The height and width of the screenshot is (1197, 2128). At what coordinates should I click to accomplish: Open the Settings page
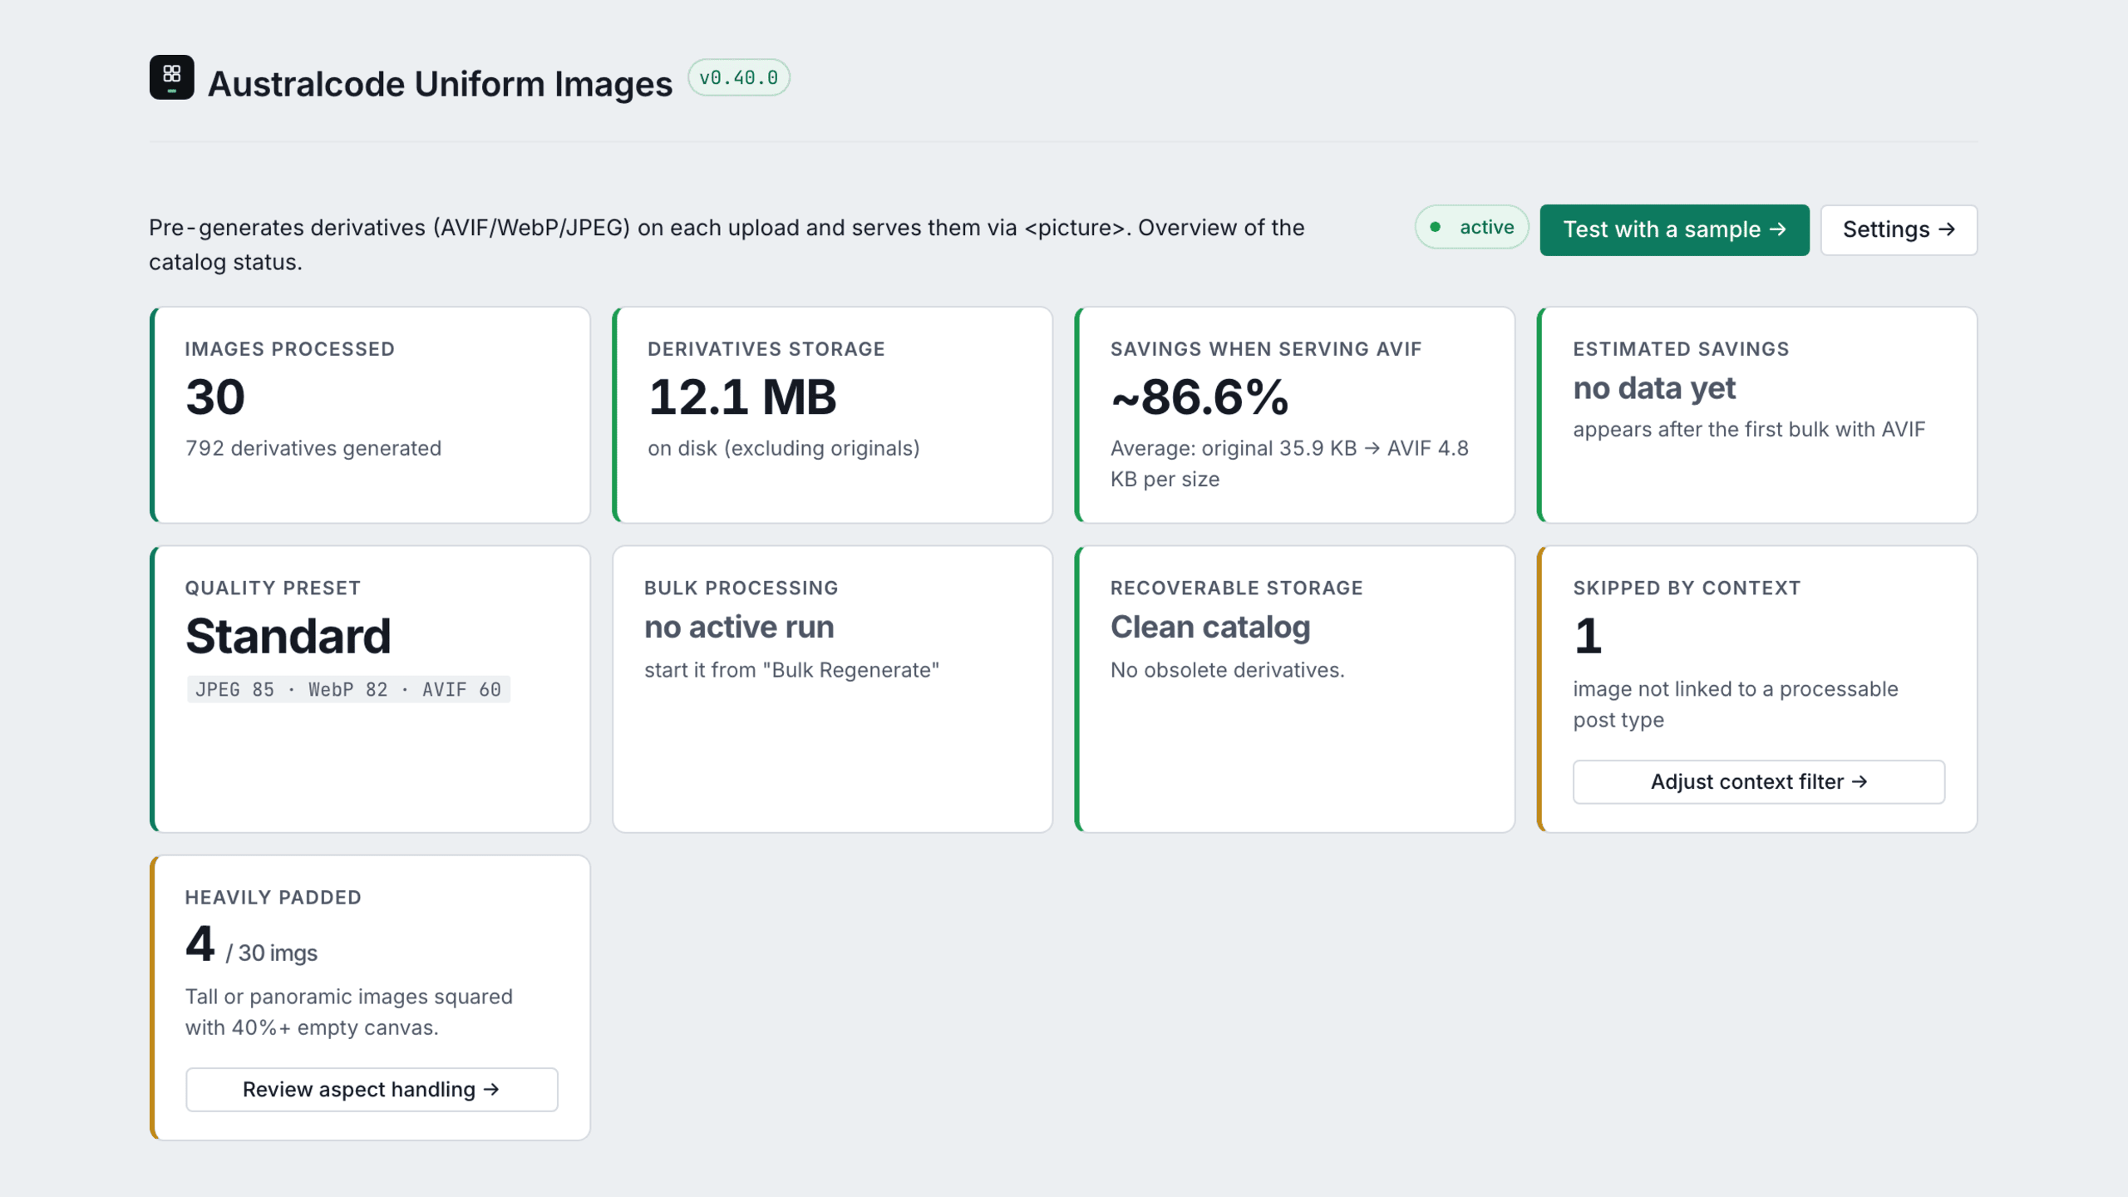click(1899, 229)
